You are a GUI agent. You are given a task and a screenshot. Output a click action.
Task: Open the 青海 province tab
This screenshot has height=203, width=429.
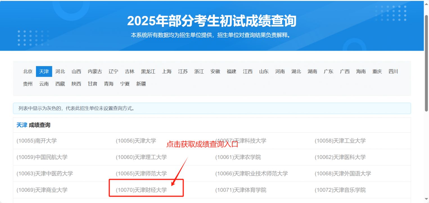pos(109,84)
